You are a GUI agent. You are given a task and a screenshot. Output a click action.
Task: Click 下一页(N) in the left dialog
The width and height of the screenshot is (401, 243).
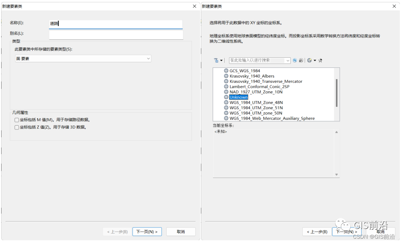[147, 232]
